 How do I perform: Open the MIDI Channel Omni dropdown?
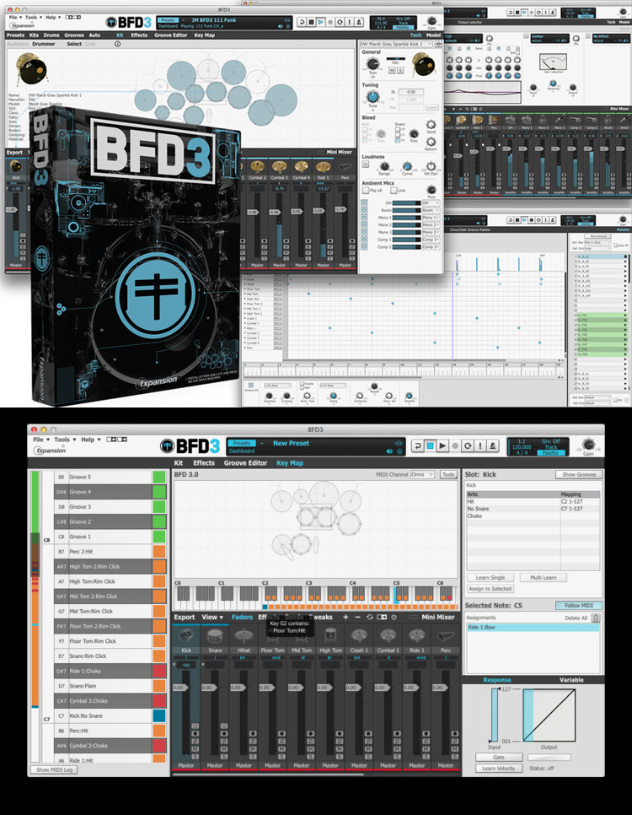(x=422, y=474)
